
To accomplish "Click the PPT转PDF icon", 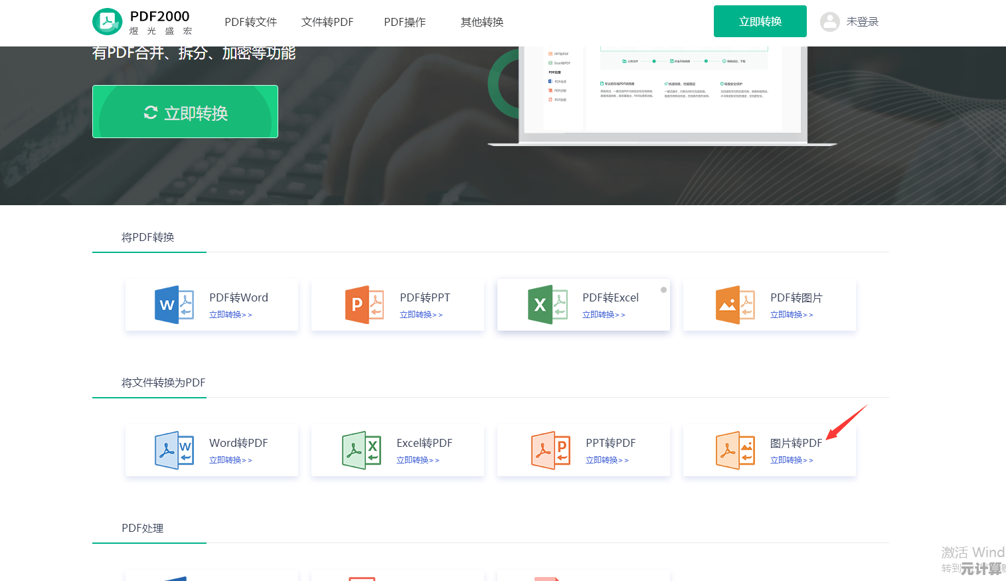I will pos(550,450).
